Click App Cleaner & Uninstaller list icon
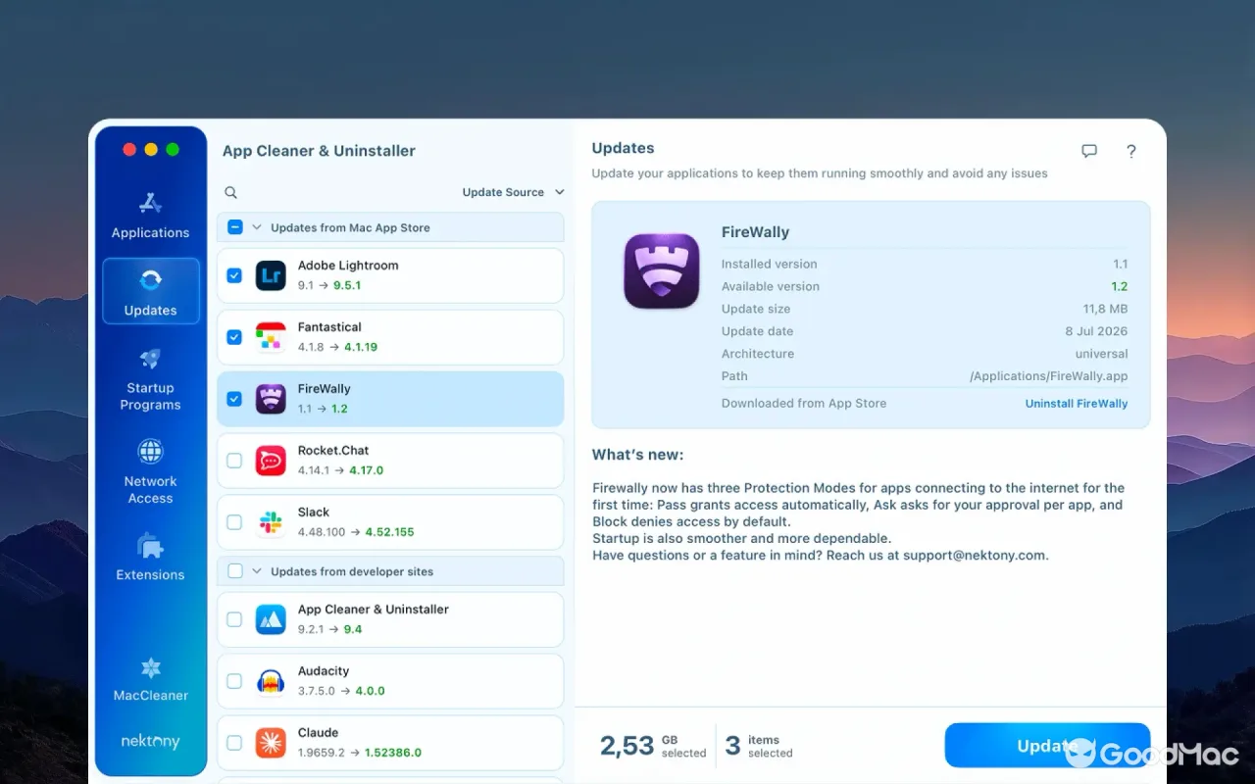Viewport: 1255px width, 784px height. tap(271, 619)
